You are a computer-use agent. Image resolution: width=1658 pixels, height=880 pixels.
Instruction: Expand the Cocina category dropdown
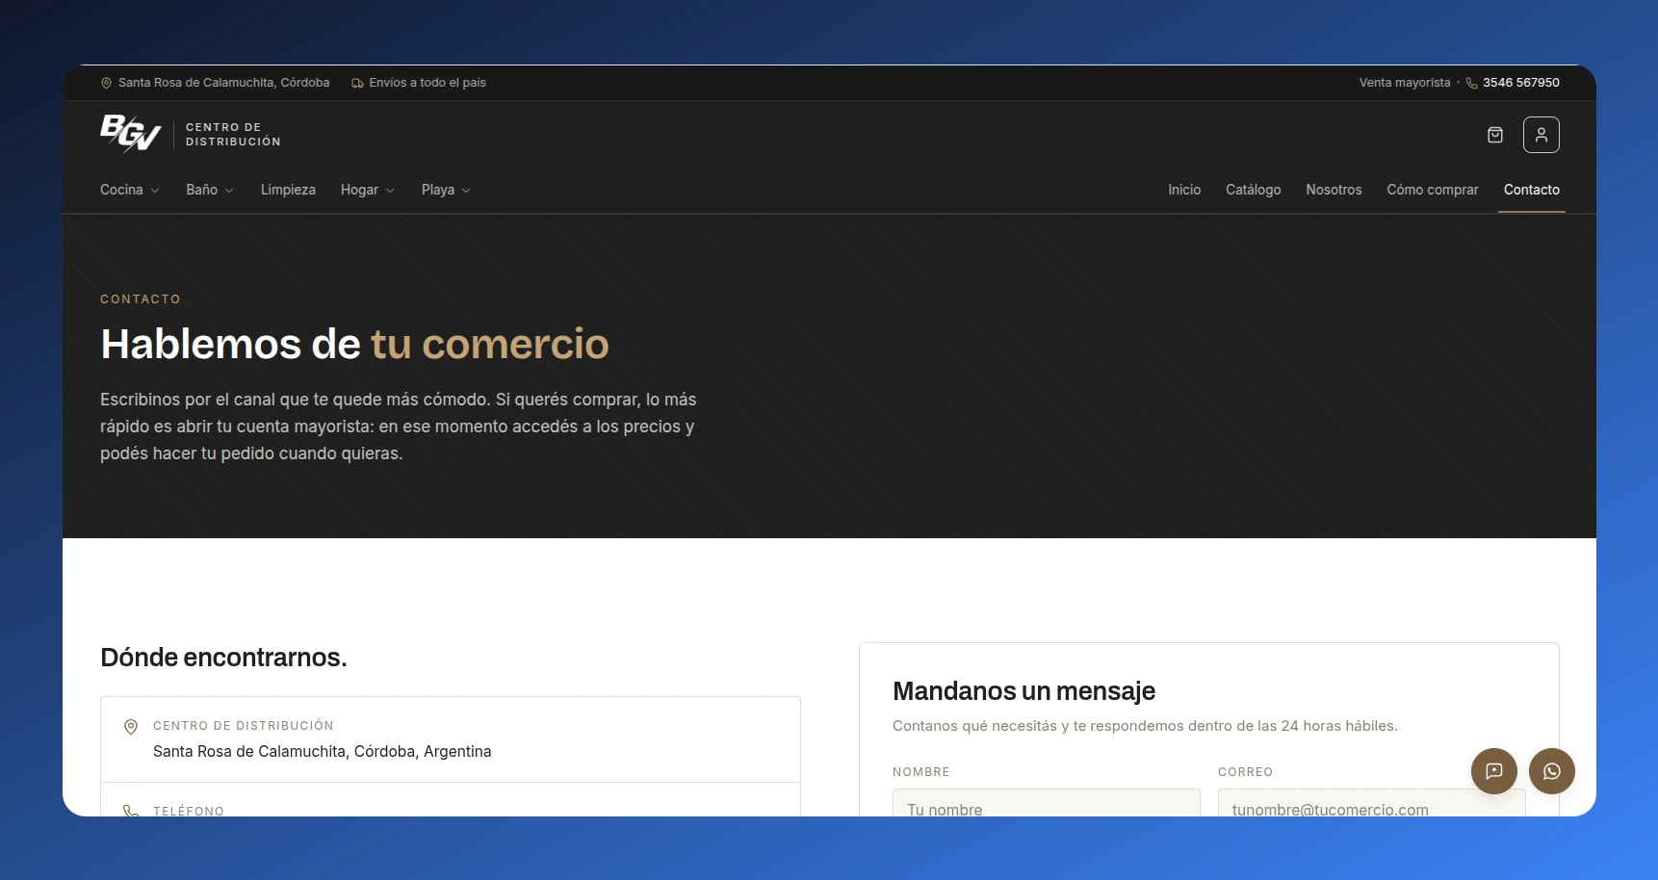pyautogui.click(x=130, y=190)
